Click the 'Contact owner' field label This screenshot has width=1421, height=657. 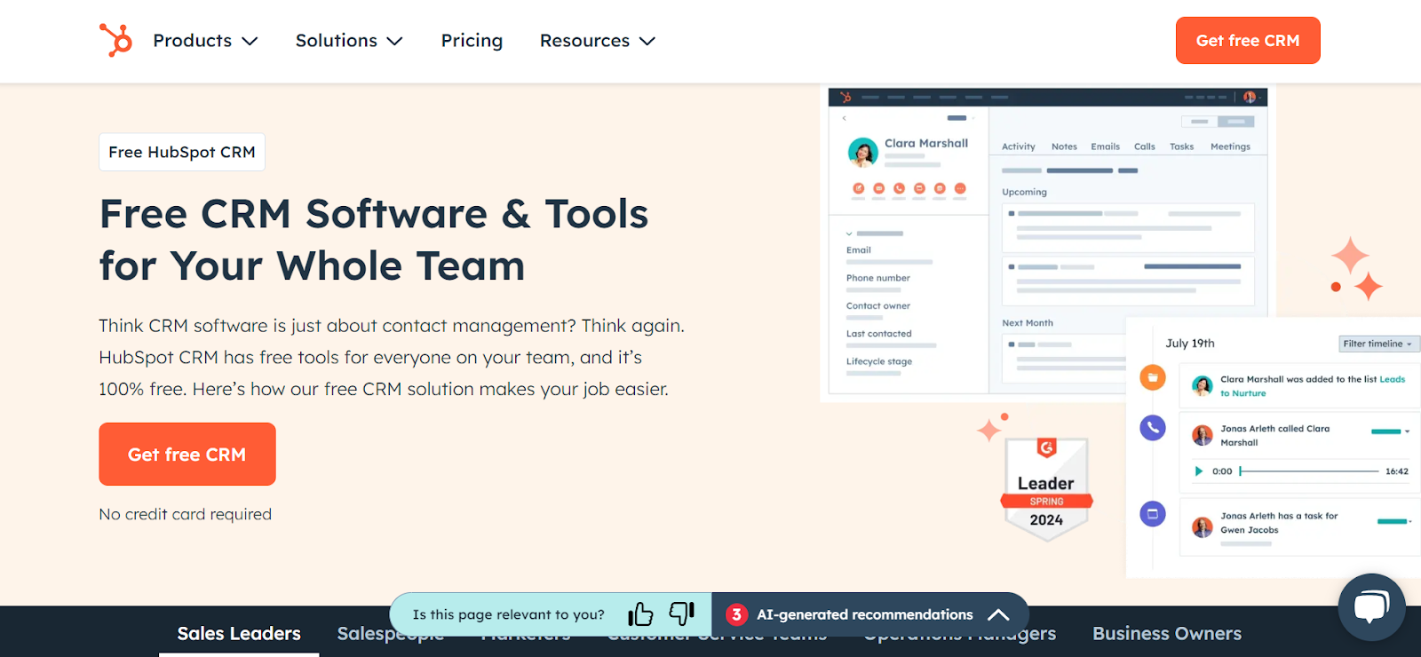pos(878,306)
